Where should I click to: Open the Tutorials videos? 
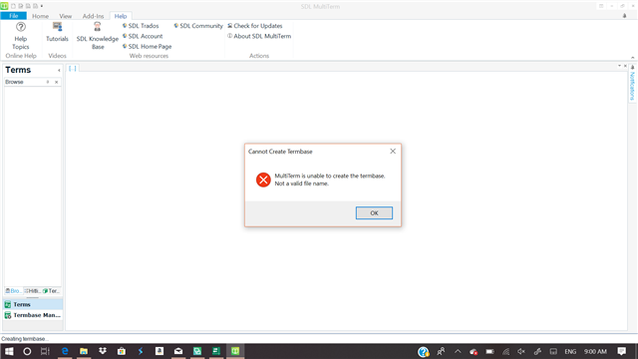coord(57,33)
